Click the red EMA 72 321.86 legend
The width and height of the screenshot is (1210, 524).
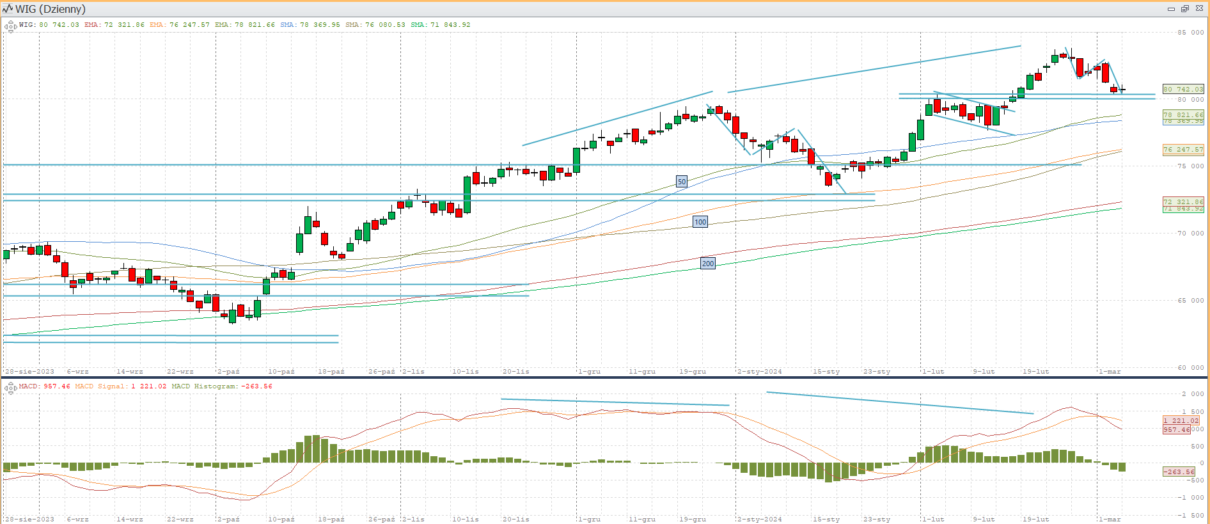coord(114,25)
